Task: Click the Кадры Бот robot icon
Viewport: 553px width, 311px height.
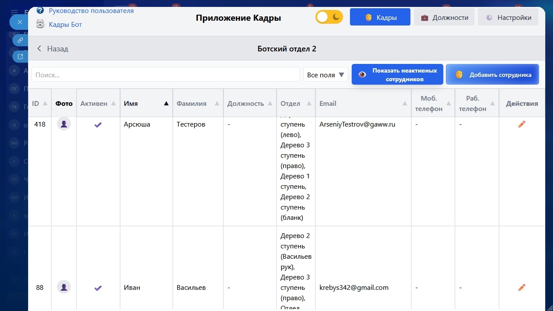Action: [x=40, y=24]
